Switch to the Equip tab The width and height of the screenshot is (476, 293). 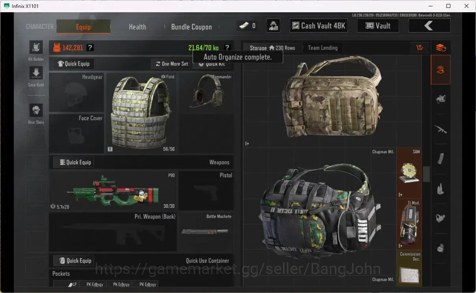[x=83, y=27]
